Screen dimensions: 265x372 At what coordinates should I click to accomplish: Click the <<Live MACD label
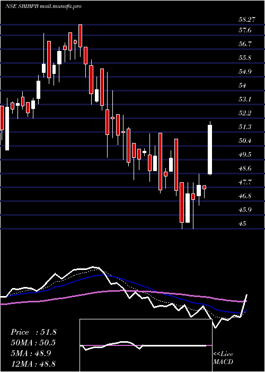coord(223,358)
